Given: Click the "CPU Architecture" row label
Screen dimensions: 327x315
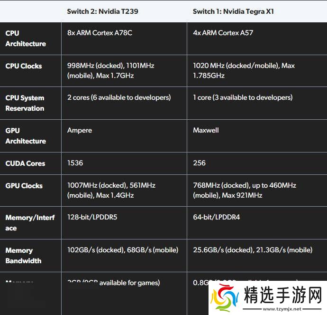Looking at the screenshot, I should (x=26, y=38).
